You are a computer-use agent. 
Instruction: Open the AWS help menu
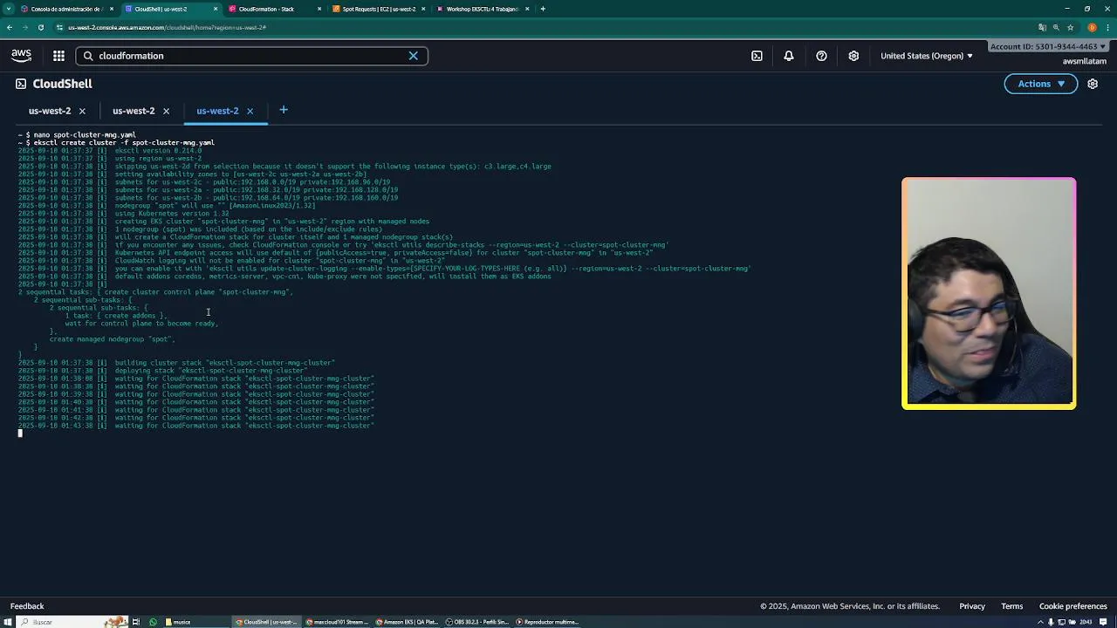point(821,56)
